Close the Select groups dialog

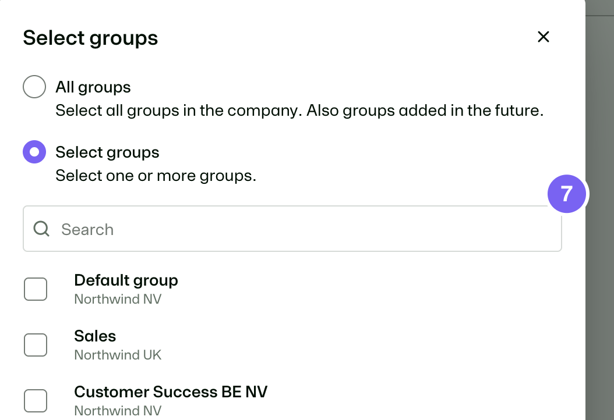point(543,37)
